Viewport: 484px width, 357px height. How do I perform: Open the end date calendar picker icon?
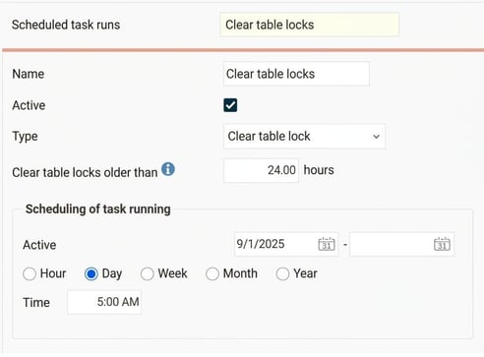442,244
